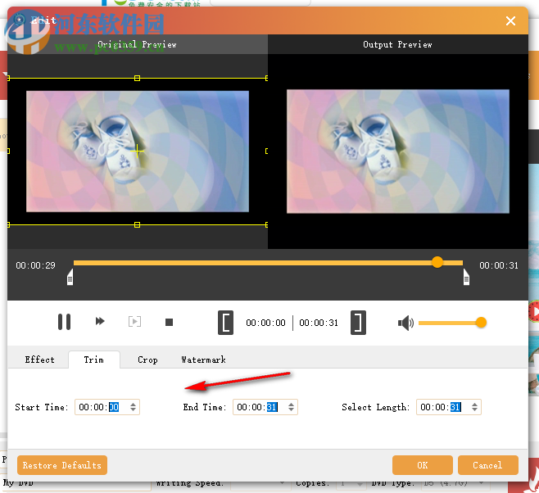Decrease End Time with down arrow
This screenshot has height=493, width=539.
pyautogui.click(x=292, y=409)
